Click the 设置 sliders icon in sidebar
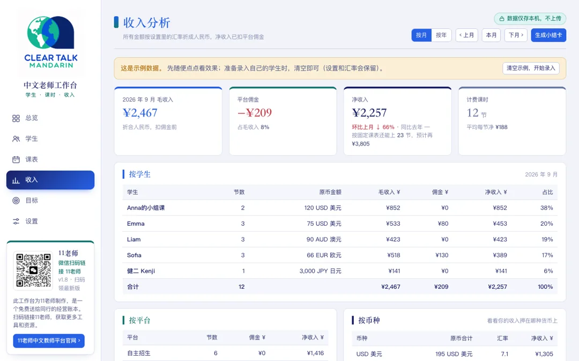579x361 pixels. [16, 221]
